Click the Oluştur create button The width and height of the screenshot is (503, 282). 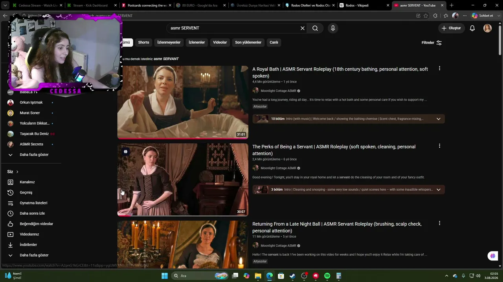click(x=451, y=28)
